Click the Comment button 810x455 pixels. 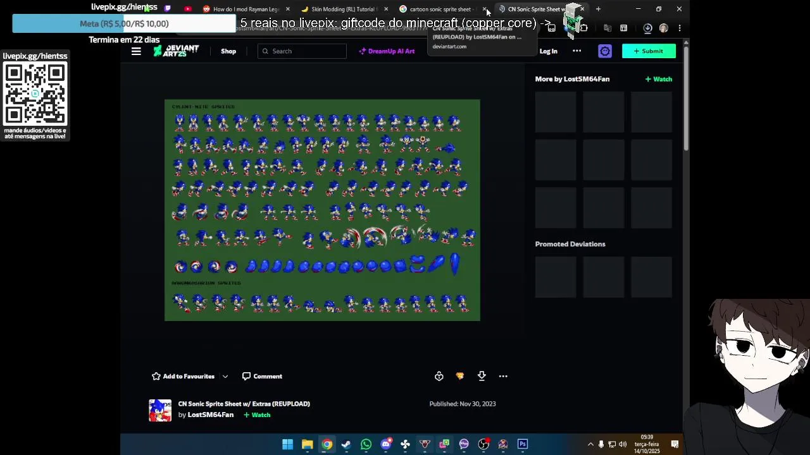(262, 376)
